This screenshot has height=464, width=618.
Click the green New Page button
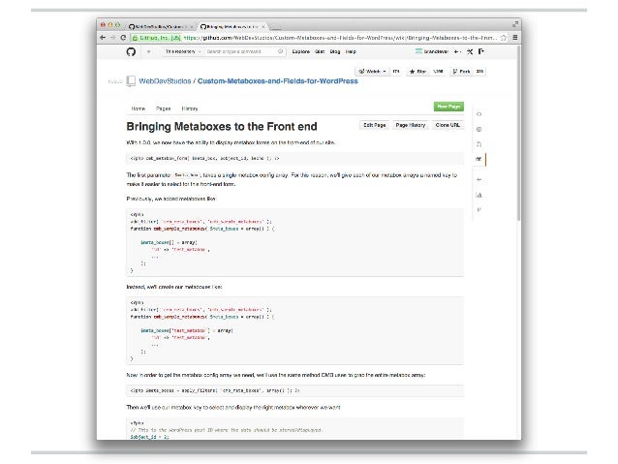448,107
